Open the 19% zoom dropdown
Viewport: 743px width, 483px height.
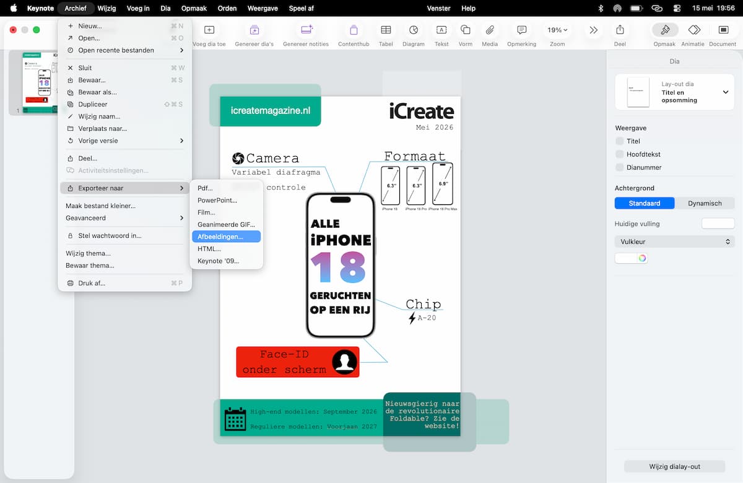coord(557,30)
